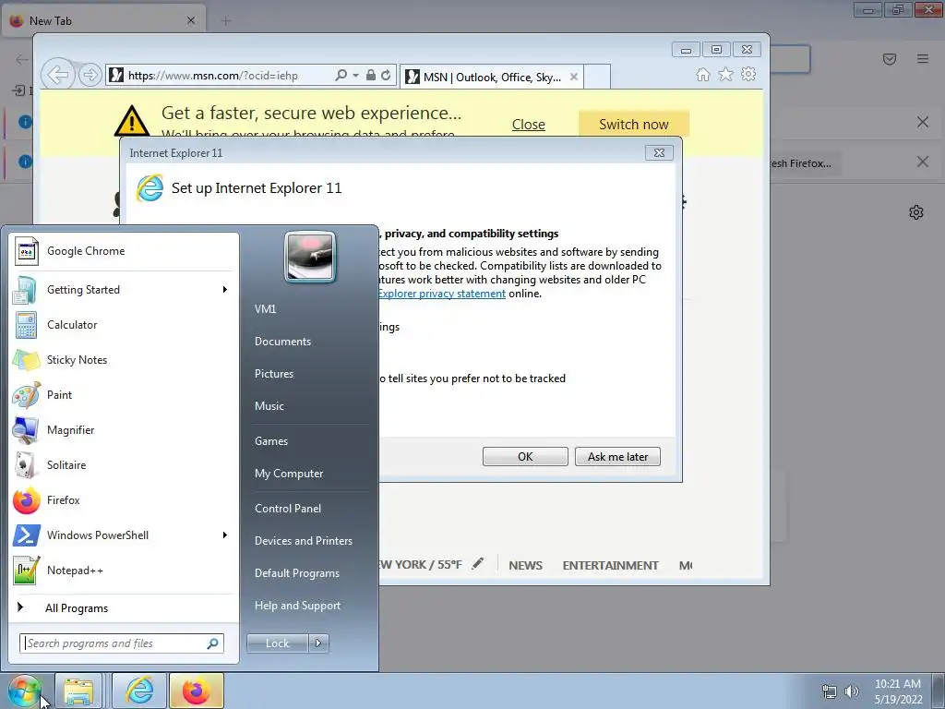The image size is (945, 709).
Task: Open the taskbar clock and date
Action: coord(898,691)
